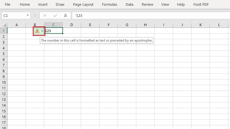Select row 4 header

pyautogui.click(x=3, y=48)
